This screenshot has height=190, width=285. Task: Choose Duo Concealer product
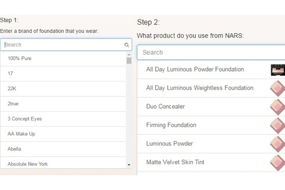[x=165, y=107]
